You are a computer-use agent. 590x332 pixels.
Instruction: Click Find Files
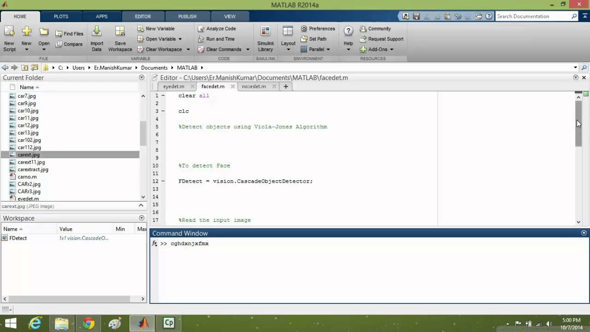point(70,34)
